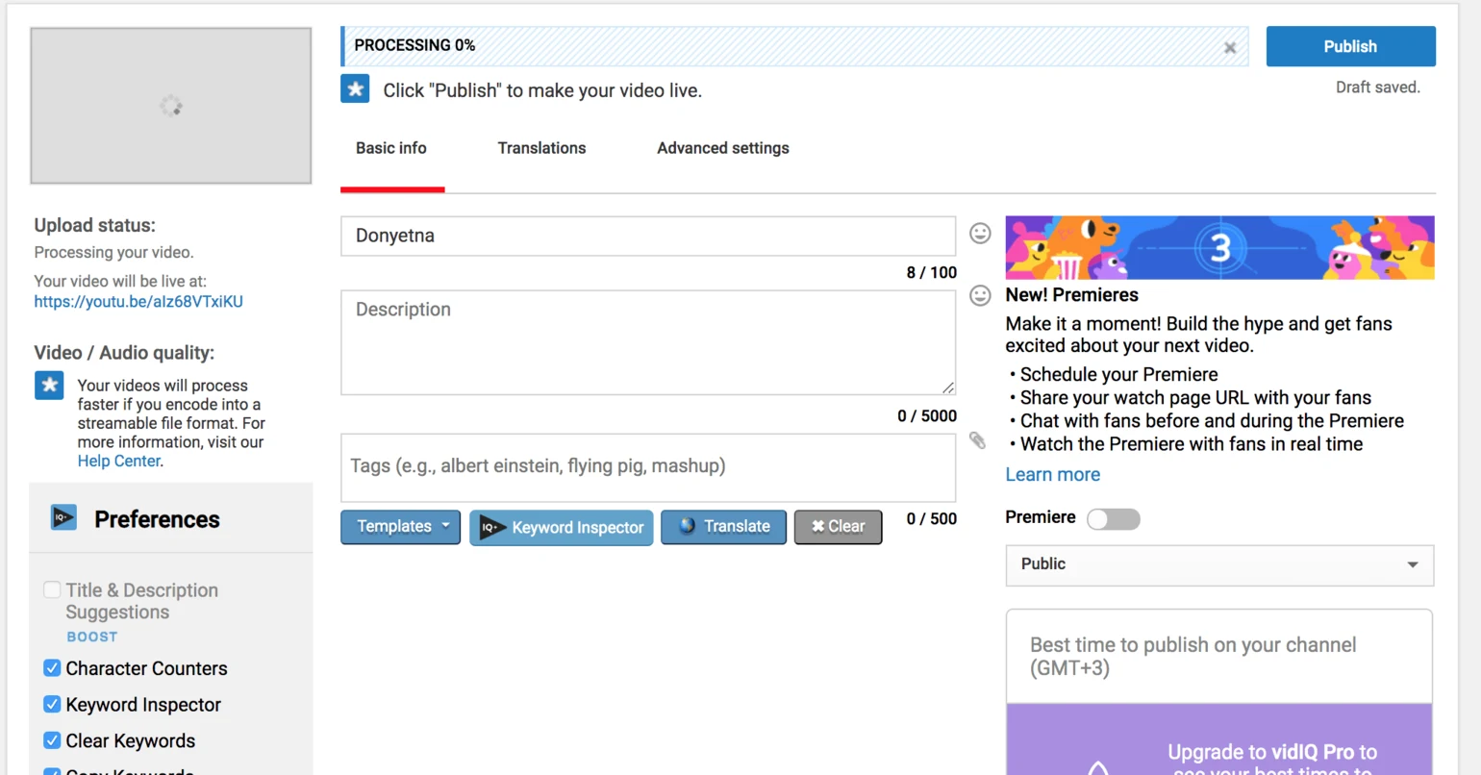Click the paperclip attachment icon near tags
This screenshot has width=1481, height=775.
point(977,439)
